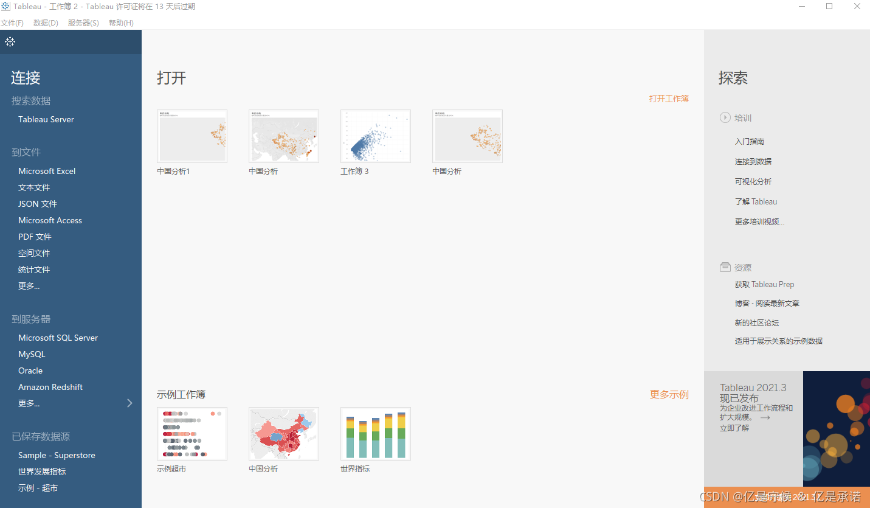Connect to Microsoft SQL Server
The width and height of the screenshot is (870, 508).
[58, 338]
